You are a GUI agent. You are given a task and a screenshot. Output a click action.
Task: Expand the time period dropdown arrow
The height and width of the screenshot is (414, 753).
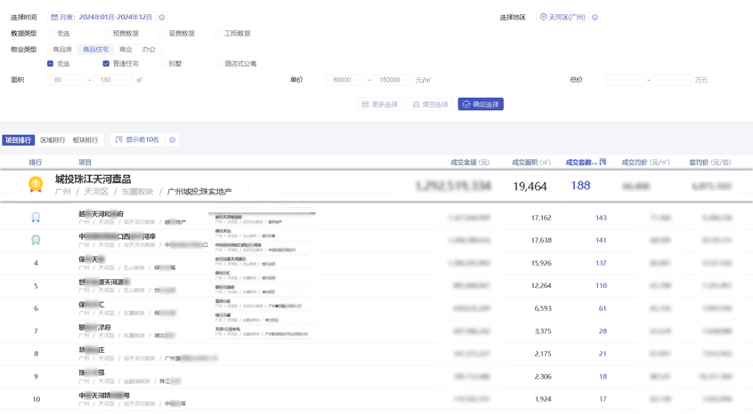click(x=162, y=18)
